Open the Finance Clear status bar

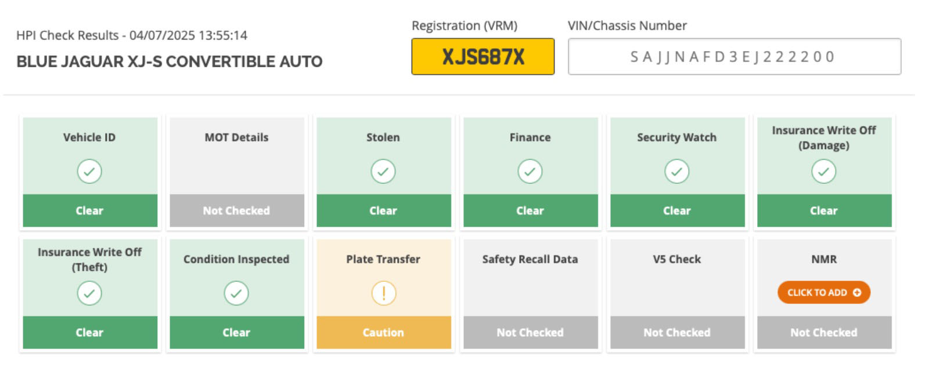click(531, 211)
